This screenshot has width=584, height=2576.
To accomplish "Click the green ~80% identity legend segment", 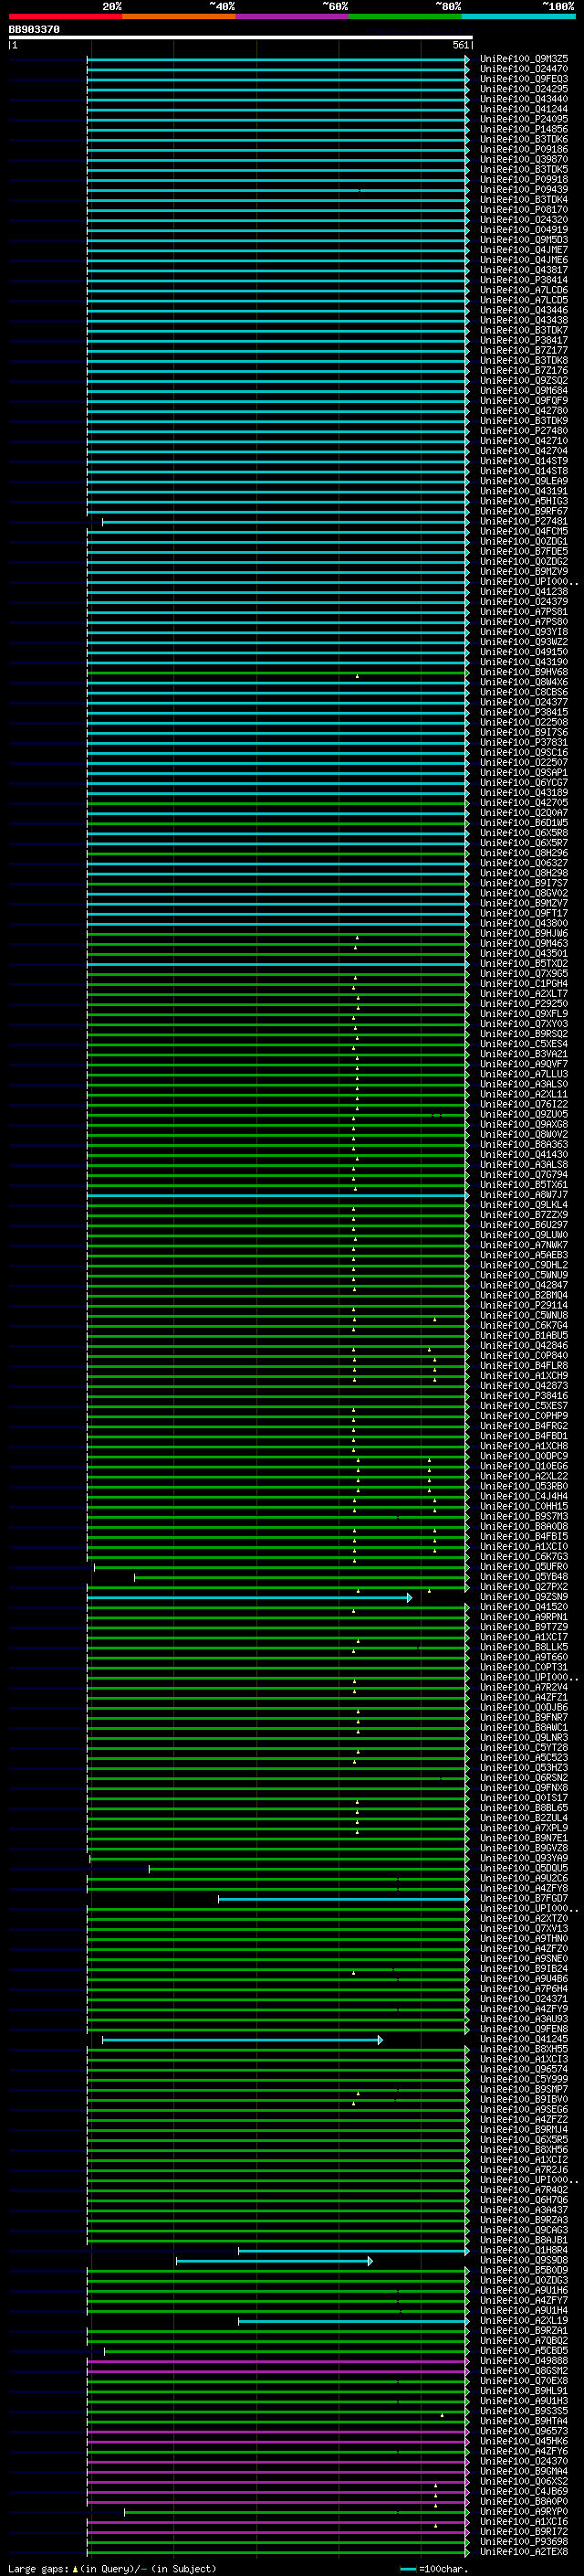I will (405, 16).
